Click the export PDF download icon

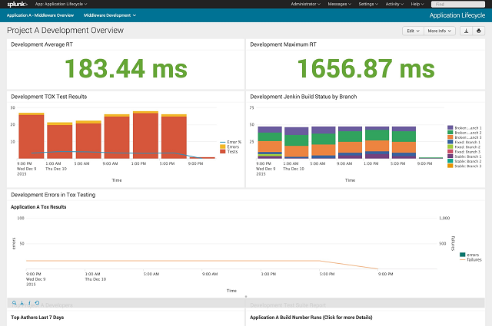point(466,31)
